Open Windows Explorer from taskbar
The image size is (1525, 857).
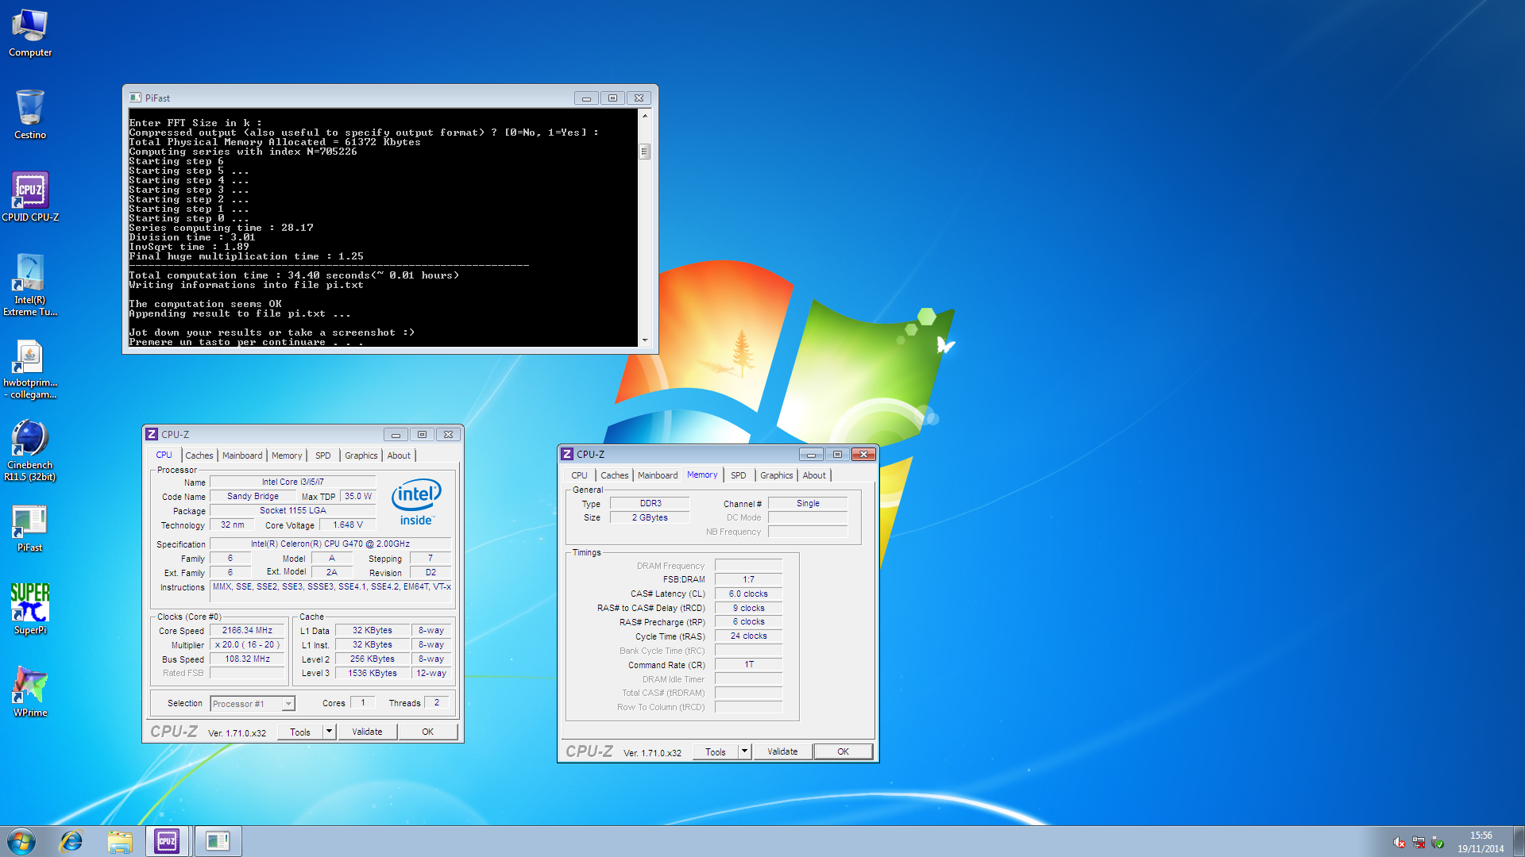pos(120,841)
